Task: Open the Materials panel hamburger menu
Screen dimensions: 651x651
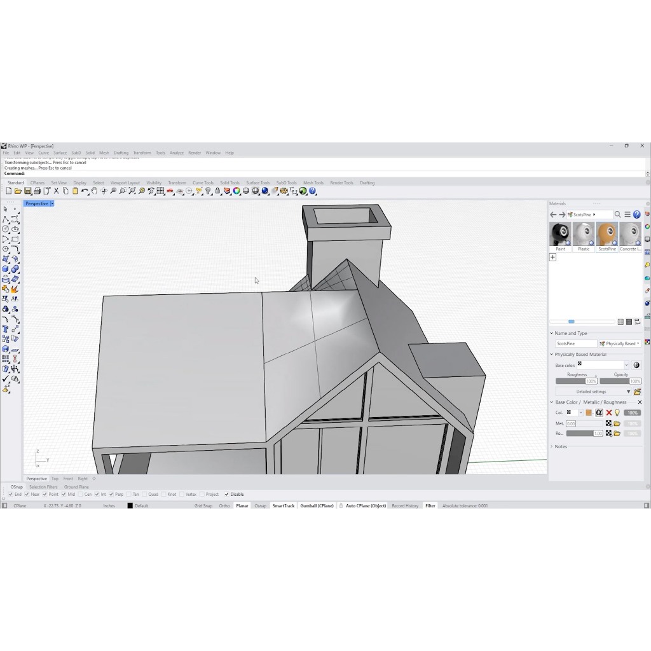Action: tap(627, 215)
